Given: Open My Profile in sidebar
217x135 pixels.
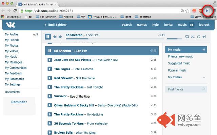Looking at the screenshot, I should click(11, 34).
